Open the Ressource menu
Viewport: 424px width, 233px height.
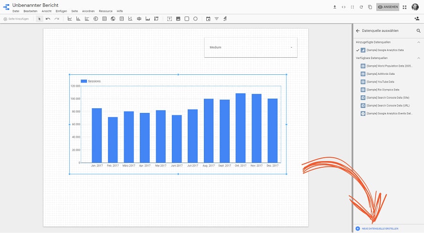point(106,11)
